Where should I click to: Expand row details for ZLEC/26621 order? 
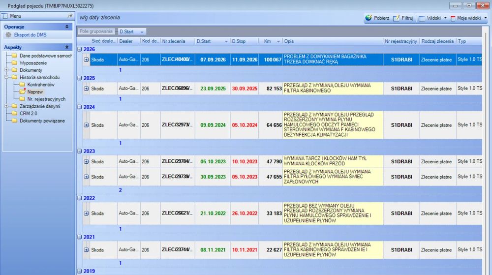(x=86, y=213)
